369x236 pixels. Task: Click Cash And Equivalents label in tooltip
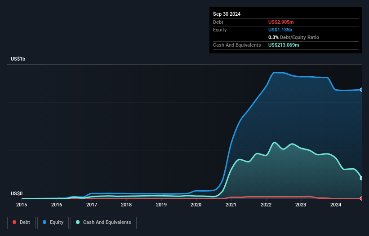(237, 45)
